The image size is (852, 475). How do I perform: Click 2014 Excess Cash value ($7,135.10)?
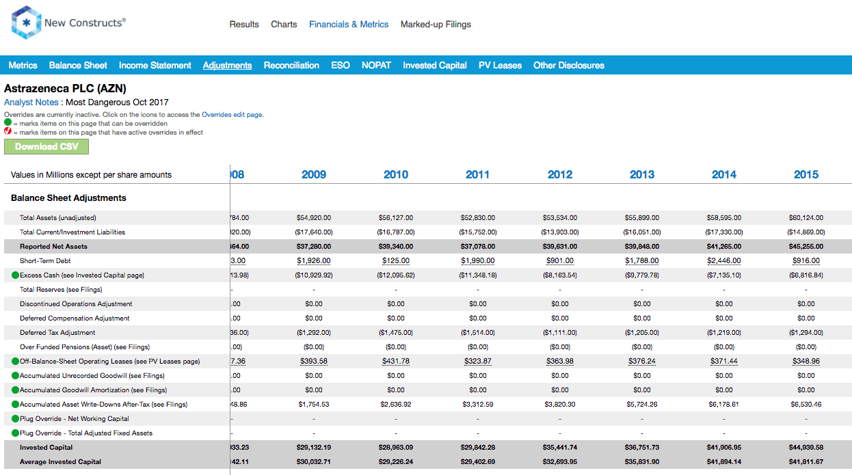(x=724, y=275)
